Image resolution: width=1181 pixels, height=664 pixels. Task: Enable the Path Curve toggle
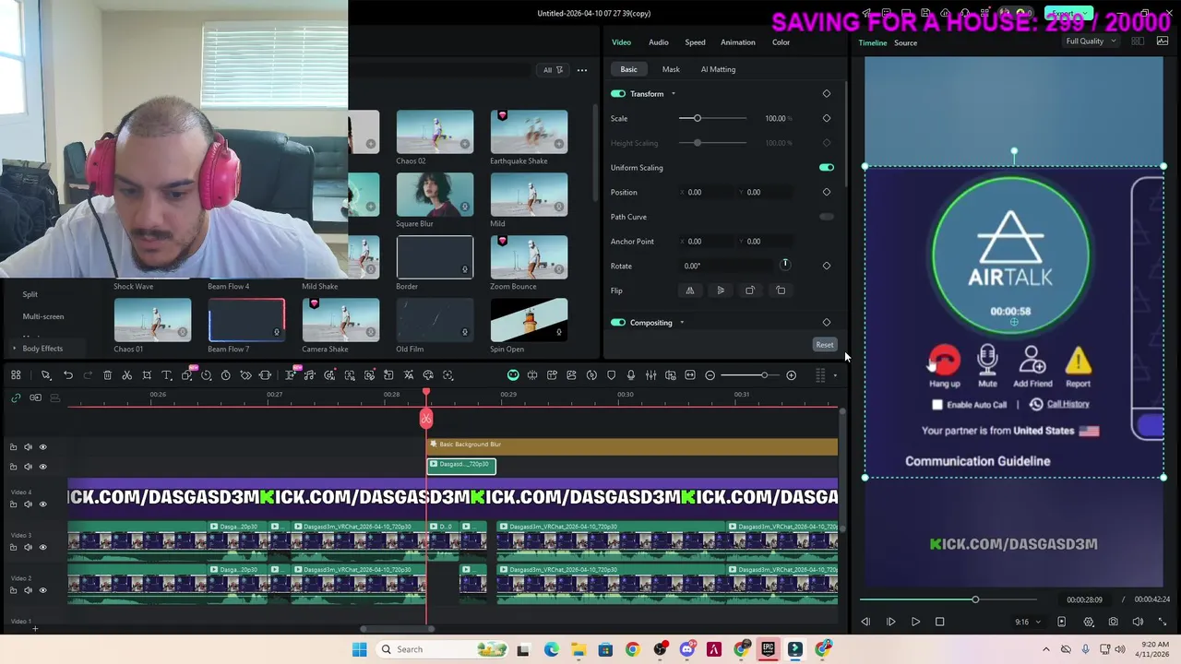827,217
